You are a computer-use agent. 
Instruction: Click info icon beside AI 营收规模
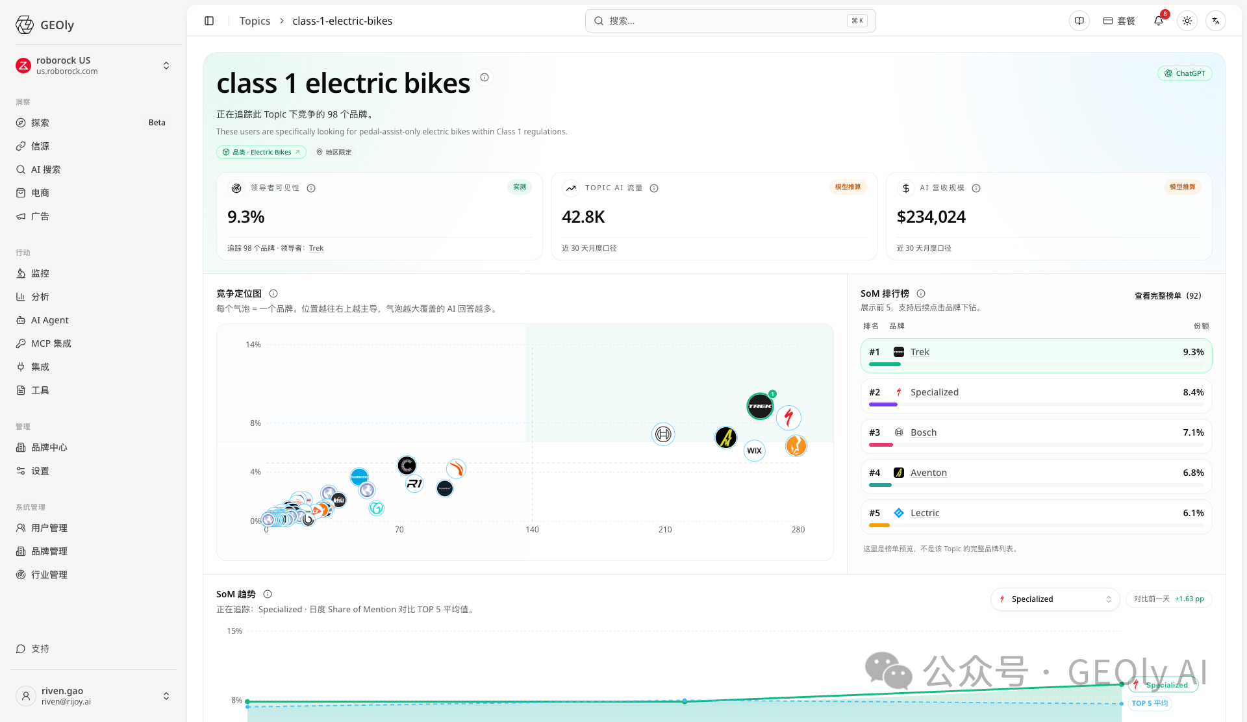tap(976, 188)
